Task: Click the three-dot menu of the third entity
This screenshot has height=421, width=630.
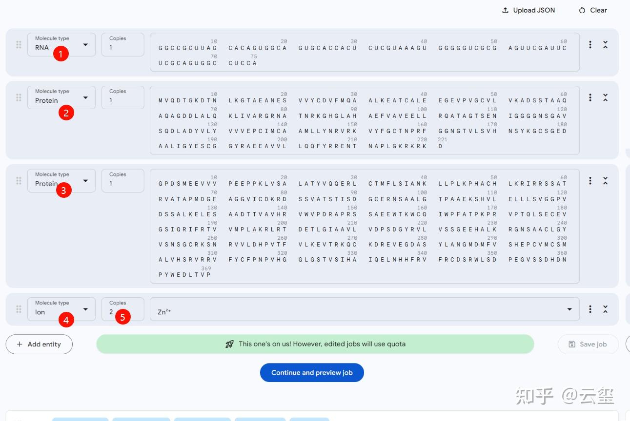Action: [590, 181]
